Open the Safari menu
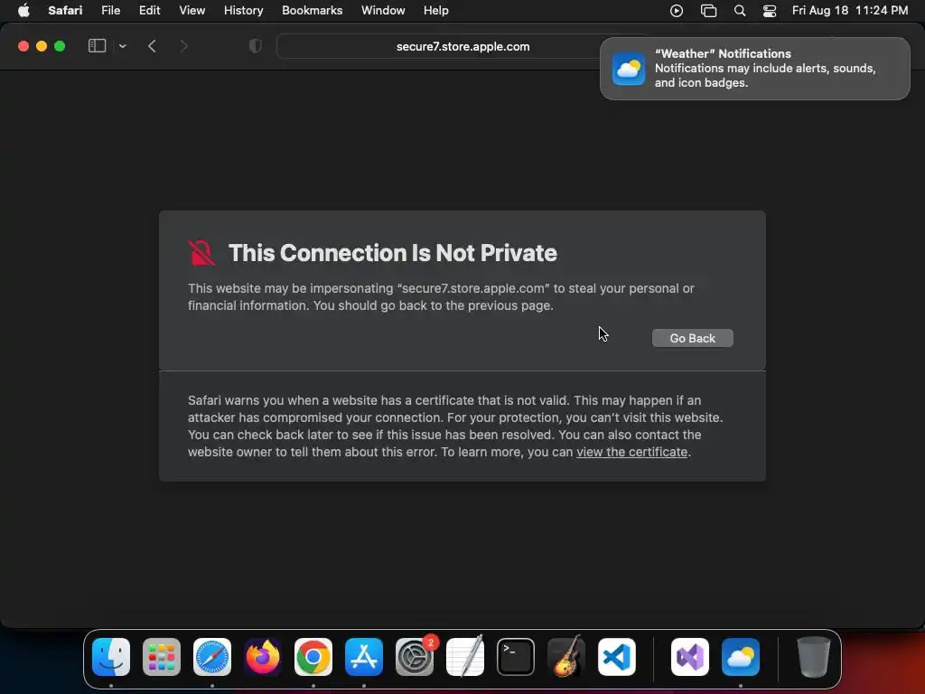 click(x=65, y=11)
